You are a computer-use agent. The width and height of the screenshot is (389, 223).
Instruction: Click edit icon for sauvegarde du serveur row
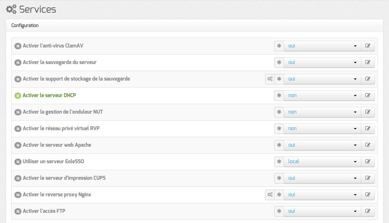[x=368, y=63]
